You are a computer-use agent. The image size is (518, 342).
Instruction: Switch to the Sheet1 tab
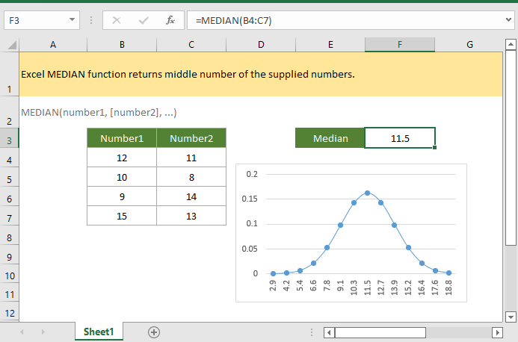tap(99, 332)
